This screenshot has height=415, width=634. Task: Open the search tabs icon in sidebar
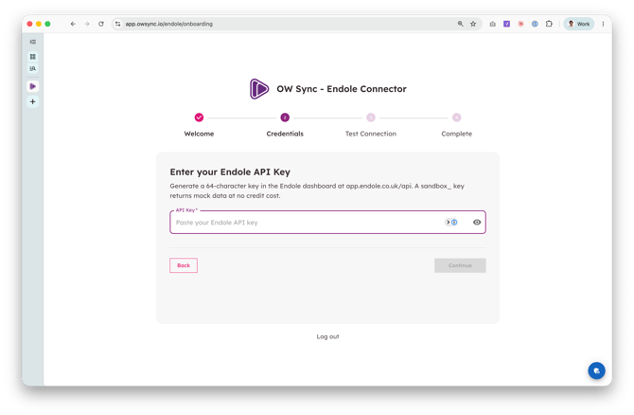tap(33, 68)
